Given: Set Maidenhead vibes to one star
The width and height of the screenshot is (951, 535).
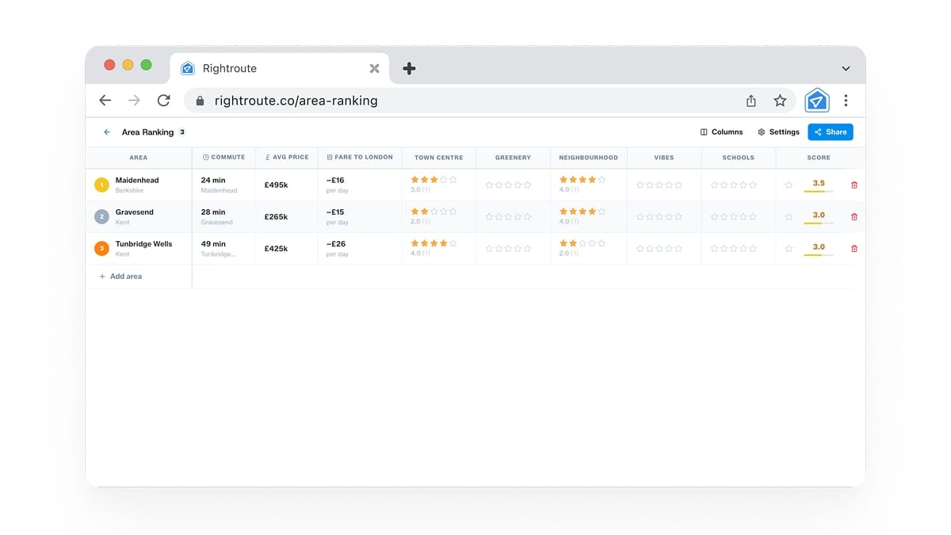Looking at the screenshot, I should (640, 185).
